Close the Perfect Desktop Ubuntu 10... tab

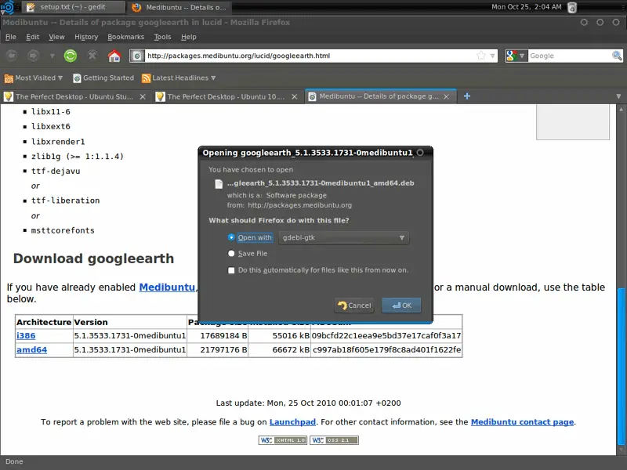pos(295,96)
